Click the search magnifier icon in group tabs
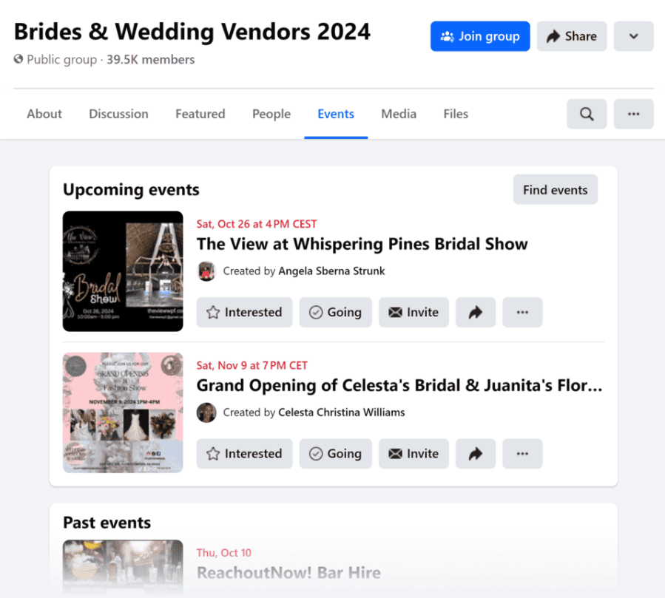 [x=587, y=114]
